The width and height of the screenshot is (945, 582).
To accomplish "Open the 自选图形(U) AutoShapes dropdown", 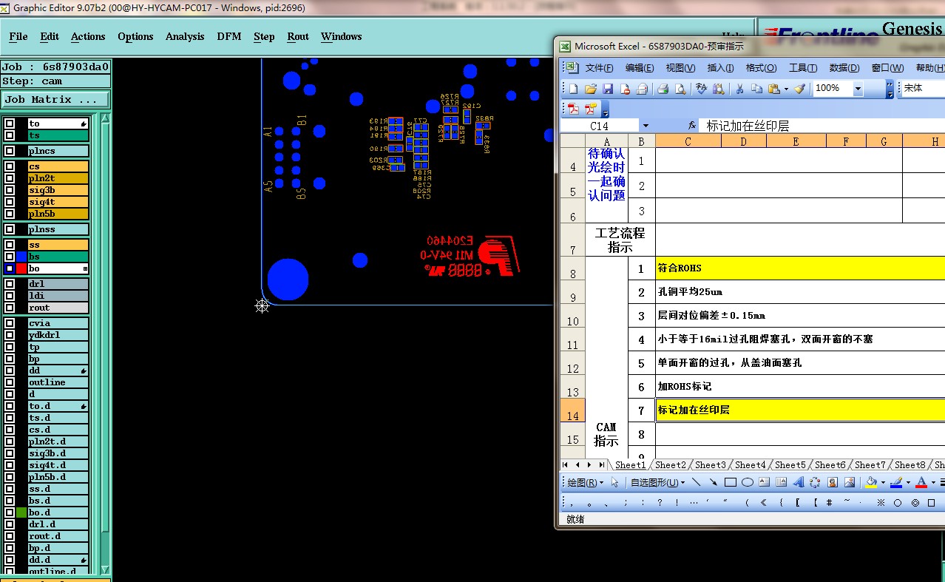I will pos(657,483).
